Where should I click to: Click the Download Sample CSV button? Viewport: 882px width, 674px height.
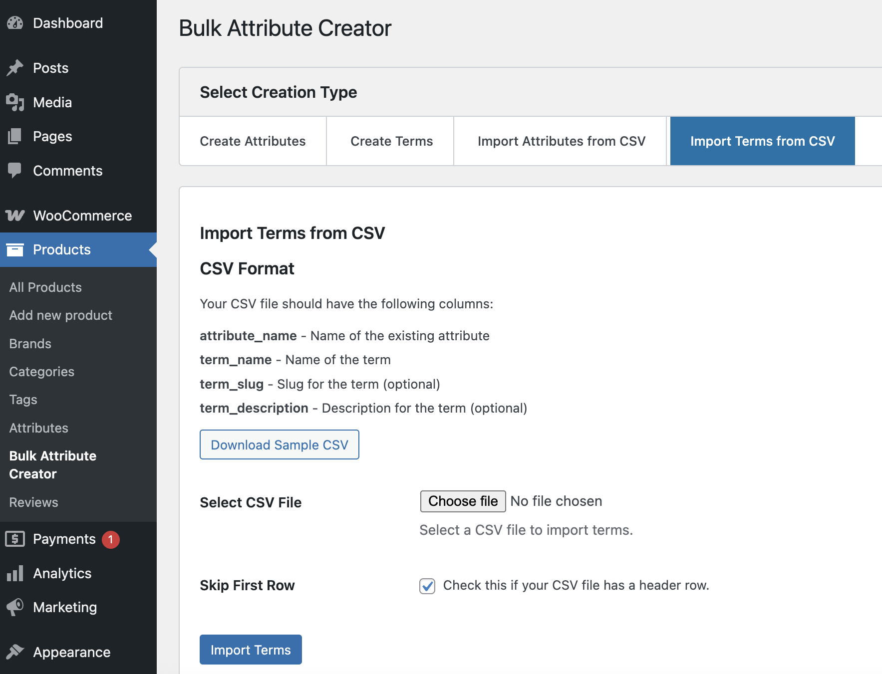tap(280, 445)
